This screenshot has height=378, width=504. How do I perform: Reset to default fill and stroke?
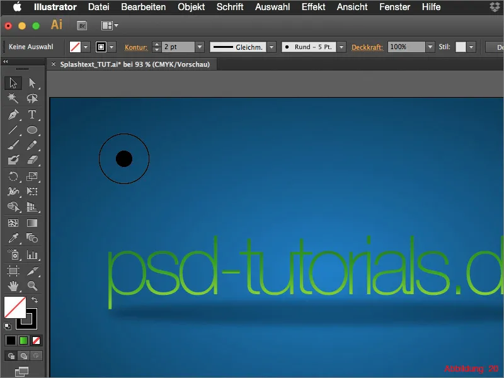(8, 326)
